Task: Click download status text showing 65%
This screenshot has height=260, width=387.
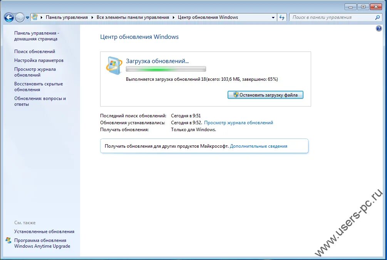Action: [202, 79]
